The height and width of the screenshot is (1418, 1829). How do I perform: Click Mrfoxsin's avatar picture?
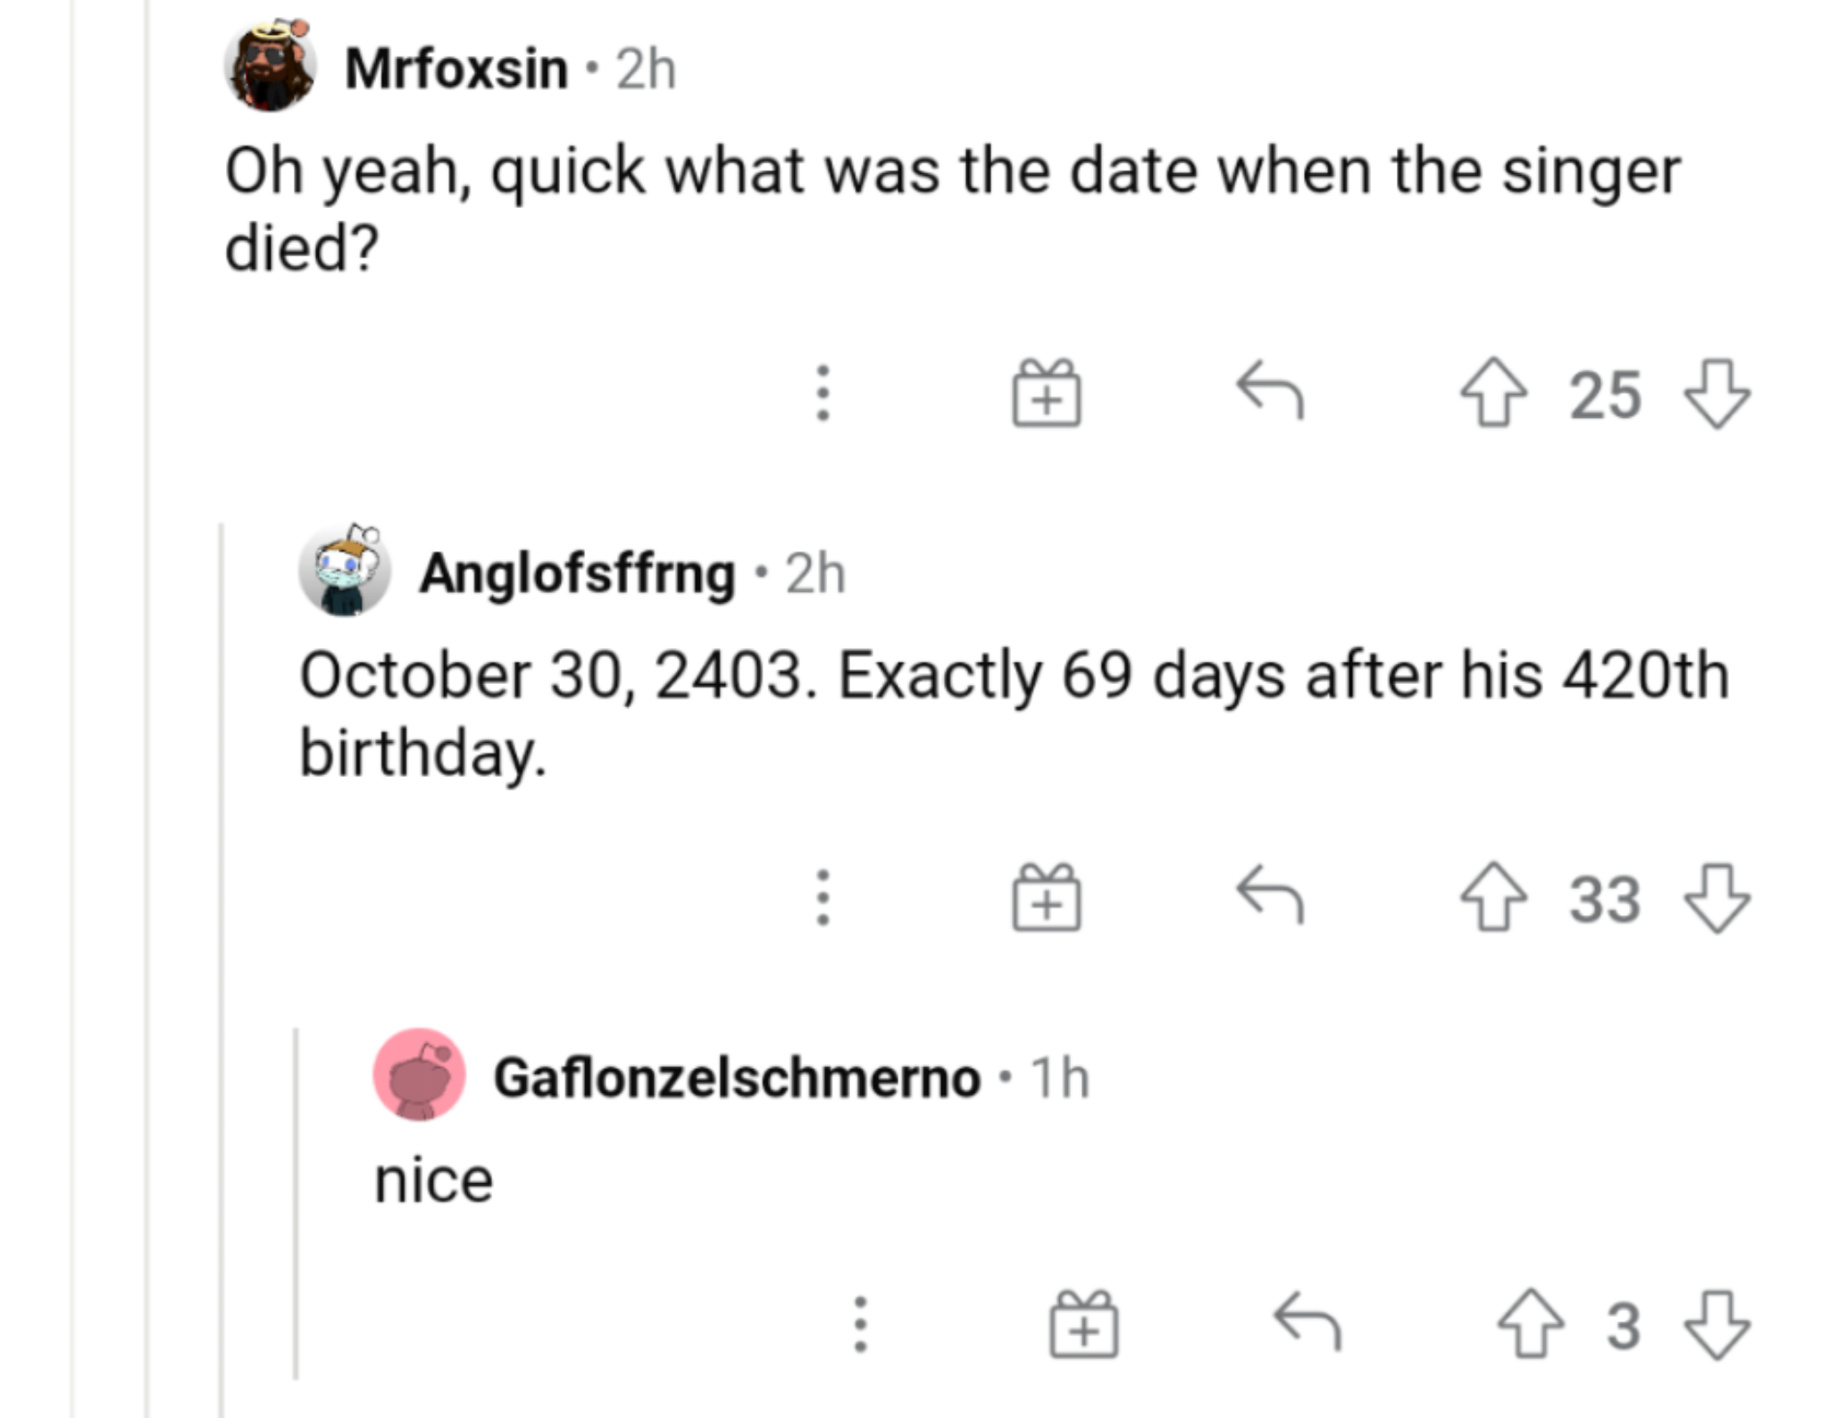(270, 66)
